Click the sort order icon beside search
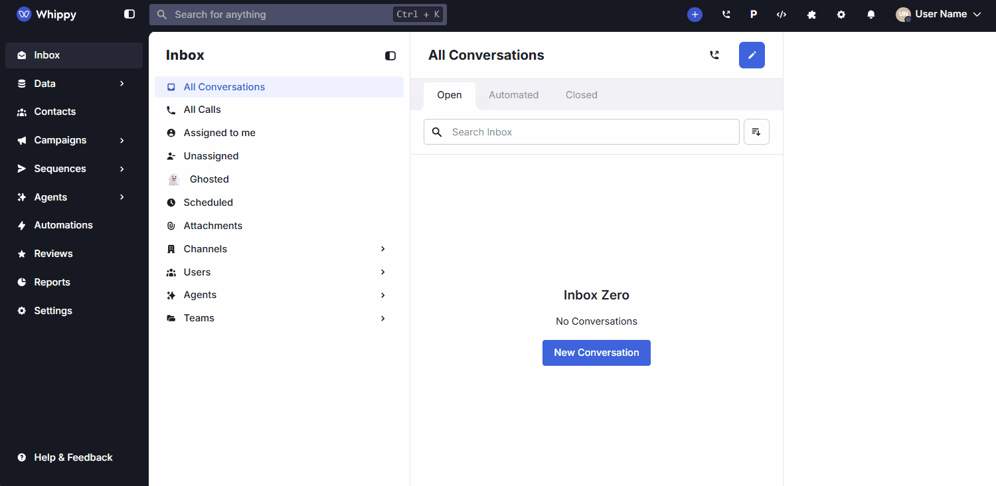 (x=756, y=132)
